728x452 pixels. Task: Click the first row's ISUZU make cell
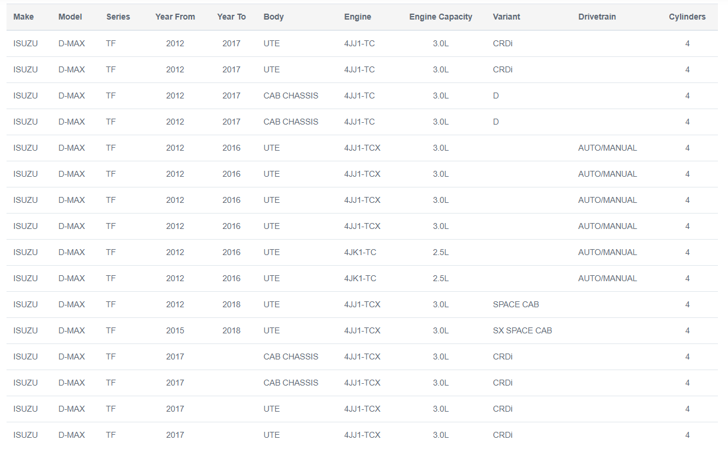click(x=25, y=43)
